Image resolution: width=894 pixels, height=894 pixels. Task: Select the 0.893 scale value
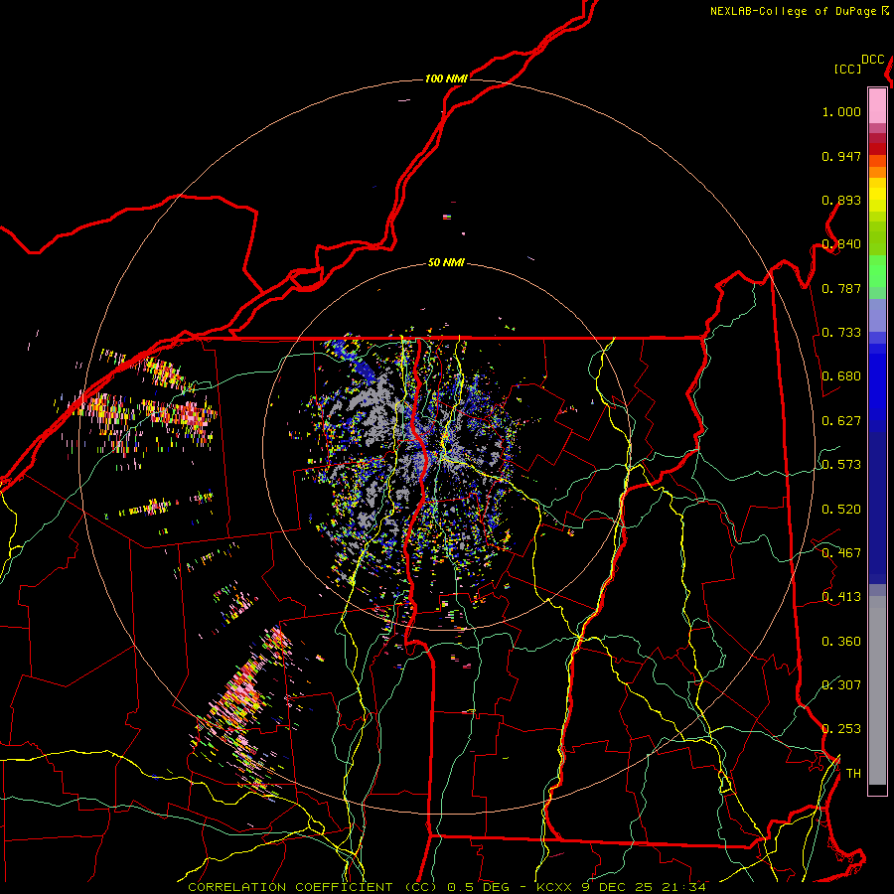841,200
